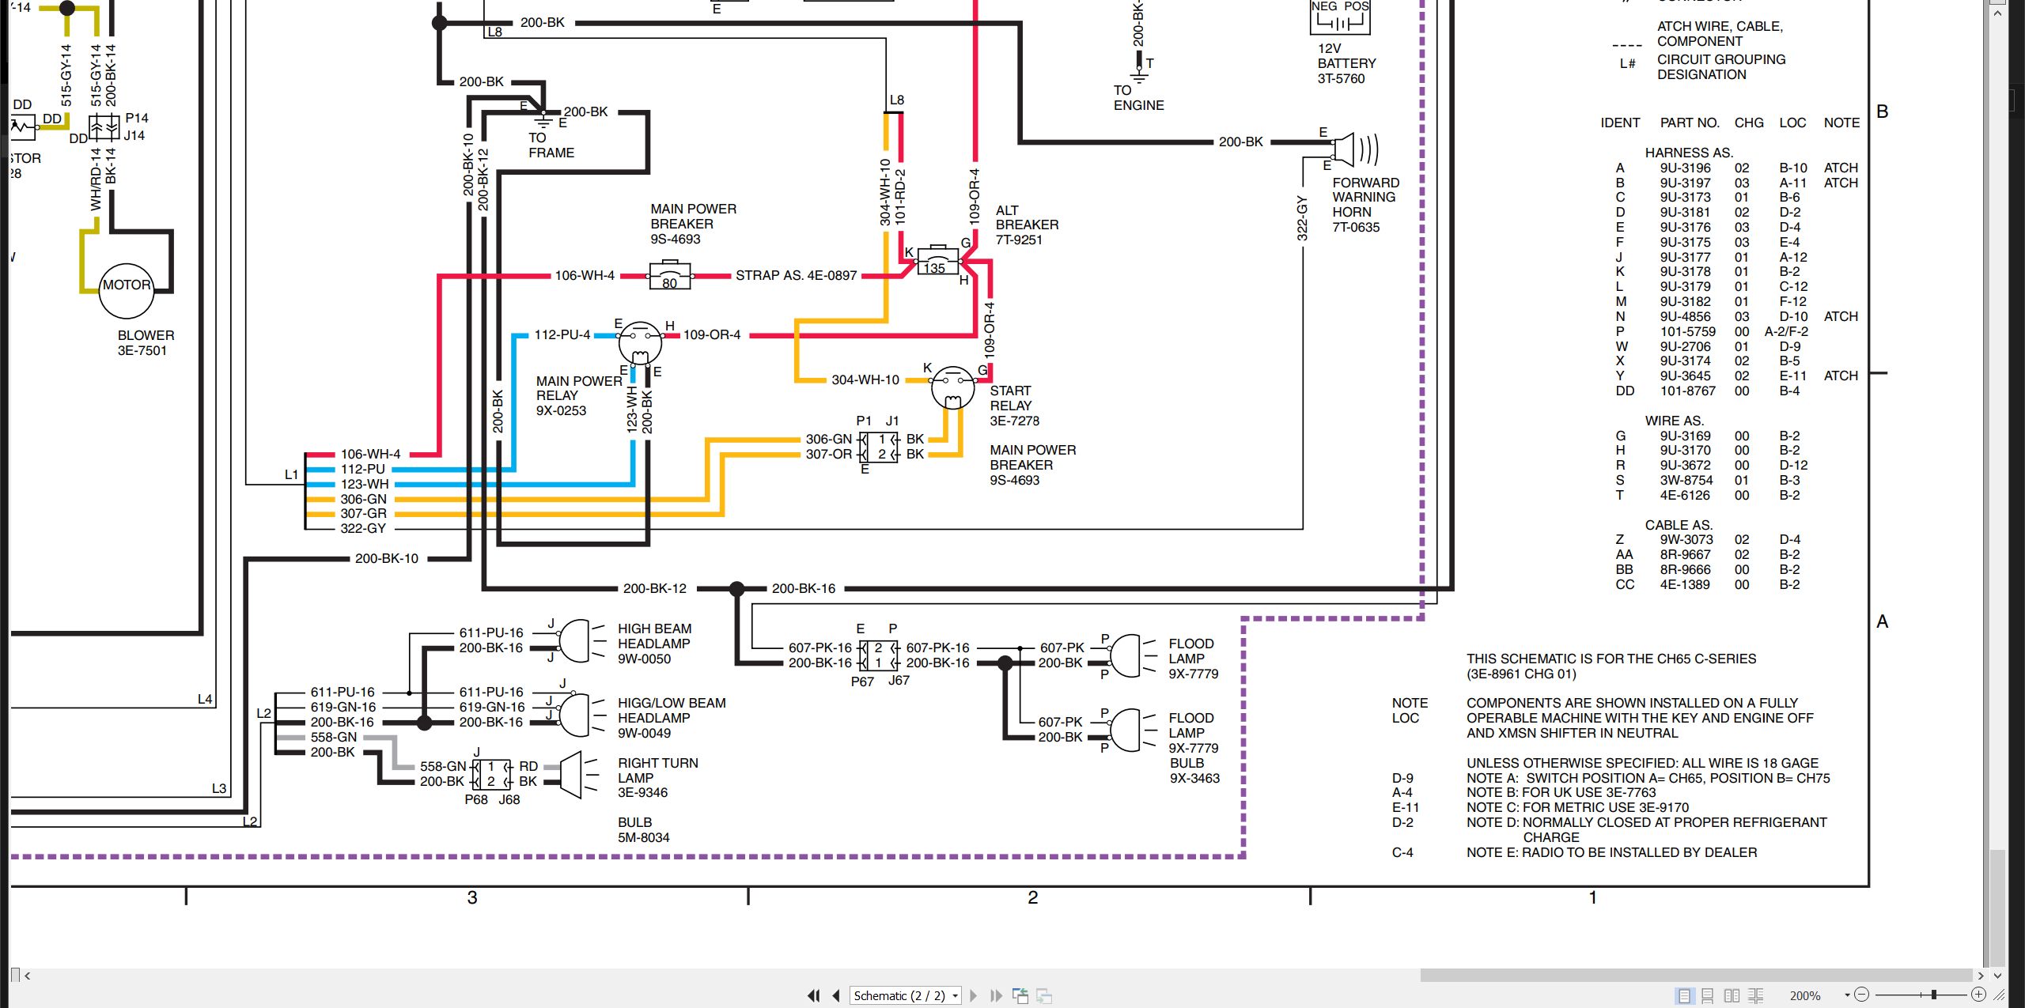Switch to two-page facing view

coord(1732,995)
